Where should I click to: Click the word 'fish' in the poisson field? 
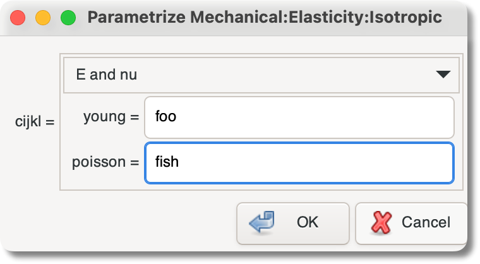167,162
